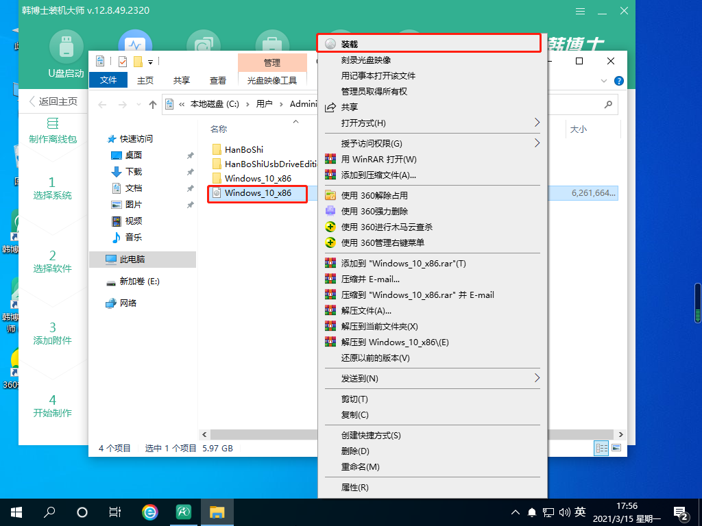
Task: Expand the 打开方式(H) submenu
Action: pyautogui.click(x=363, y=123)
